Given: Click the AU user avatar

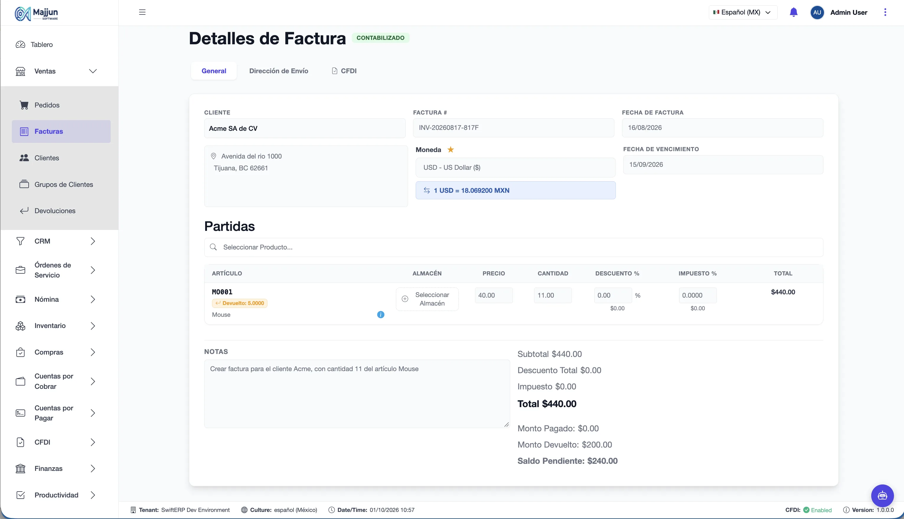Looking at the screenshot, I should [x=817, y=12].
